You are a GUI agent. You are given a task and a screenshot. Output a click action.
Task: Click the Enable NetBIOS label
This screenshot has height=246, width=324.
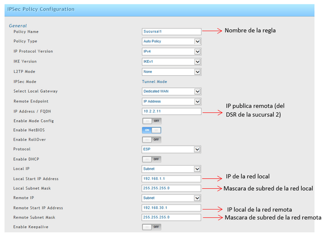pos(29,130)
